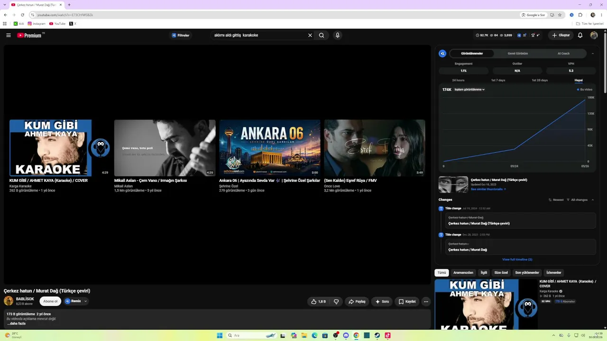Start voice search with the microphone
The height and width of the screenshot is (341, 607).
(338, 36)
